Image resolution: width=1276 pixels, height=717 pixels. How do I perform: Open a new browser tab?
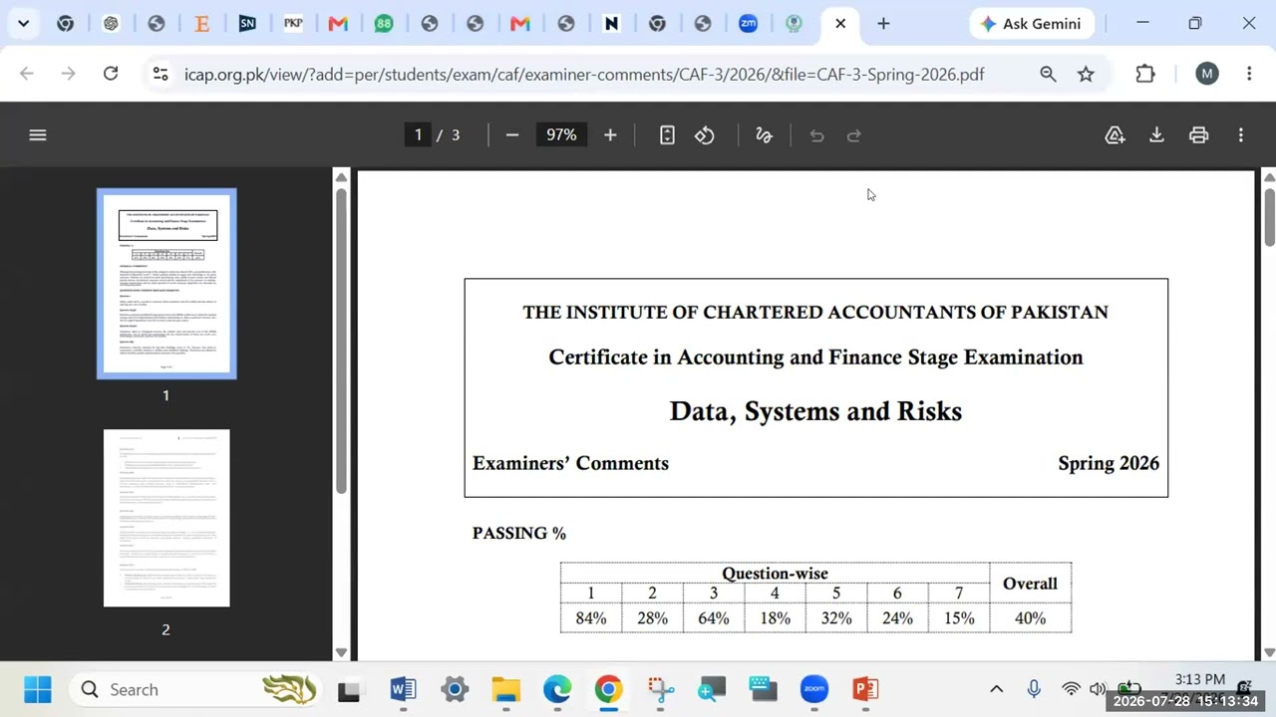pos(883,24)
